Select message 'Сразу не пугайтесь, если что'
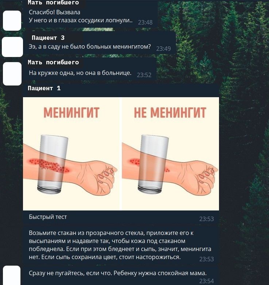 point(121,276)
